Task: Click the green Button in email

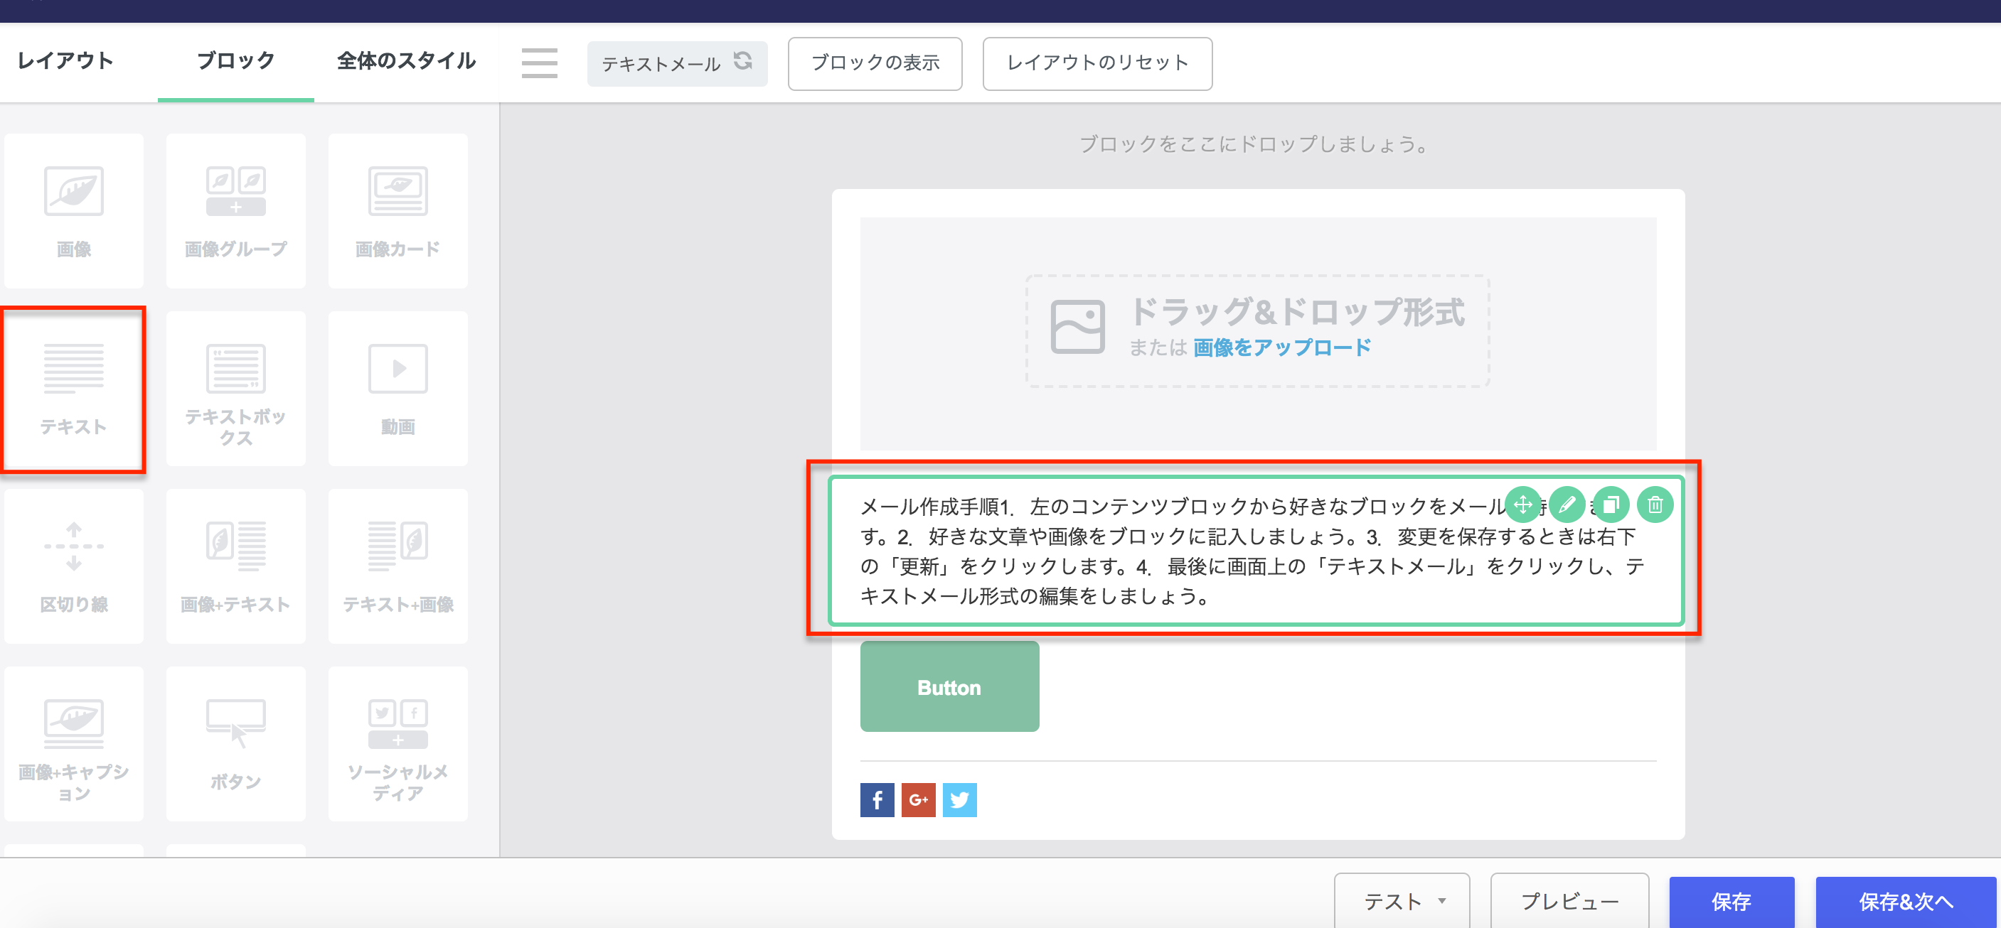Action: click(949, 686)
